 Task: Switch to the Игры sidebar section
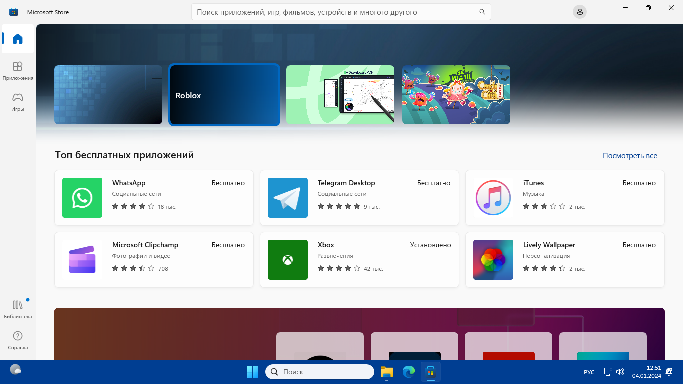[x=18, y=102]
